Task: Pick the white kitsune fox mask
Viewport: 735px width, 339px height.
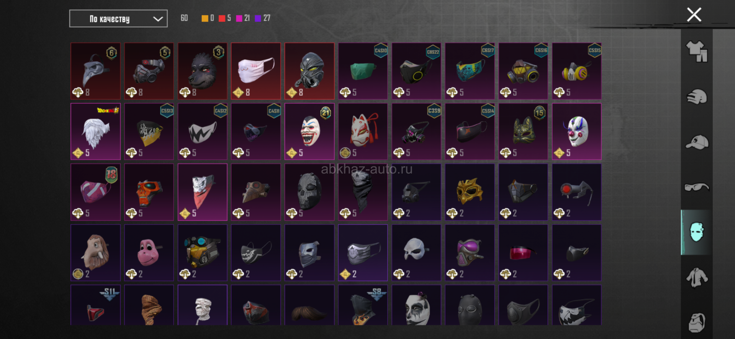Action: point(363,131)
